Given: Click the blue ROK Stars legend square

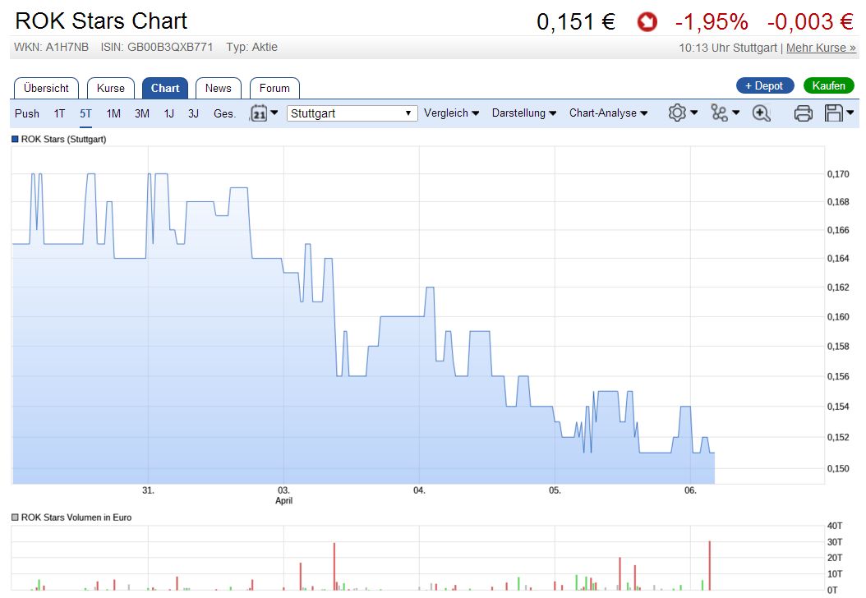Looking at the screenshot, I should point(15,139).
